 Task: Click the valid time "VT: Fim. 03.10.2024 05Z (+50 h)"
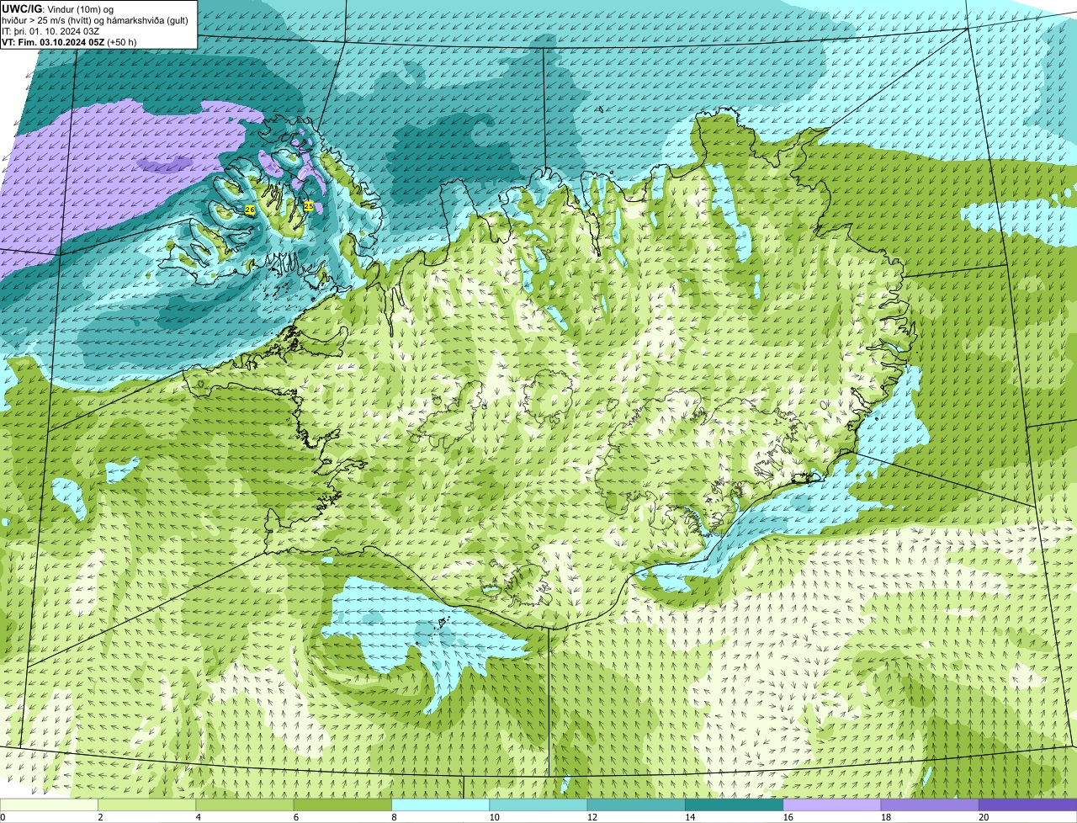point(69,42)
